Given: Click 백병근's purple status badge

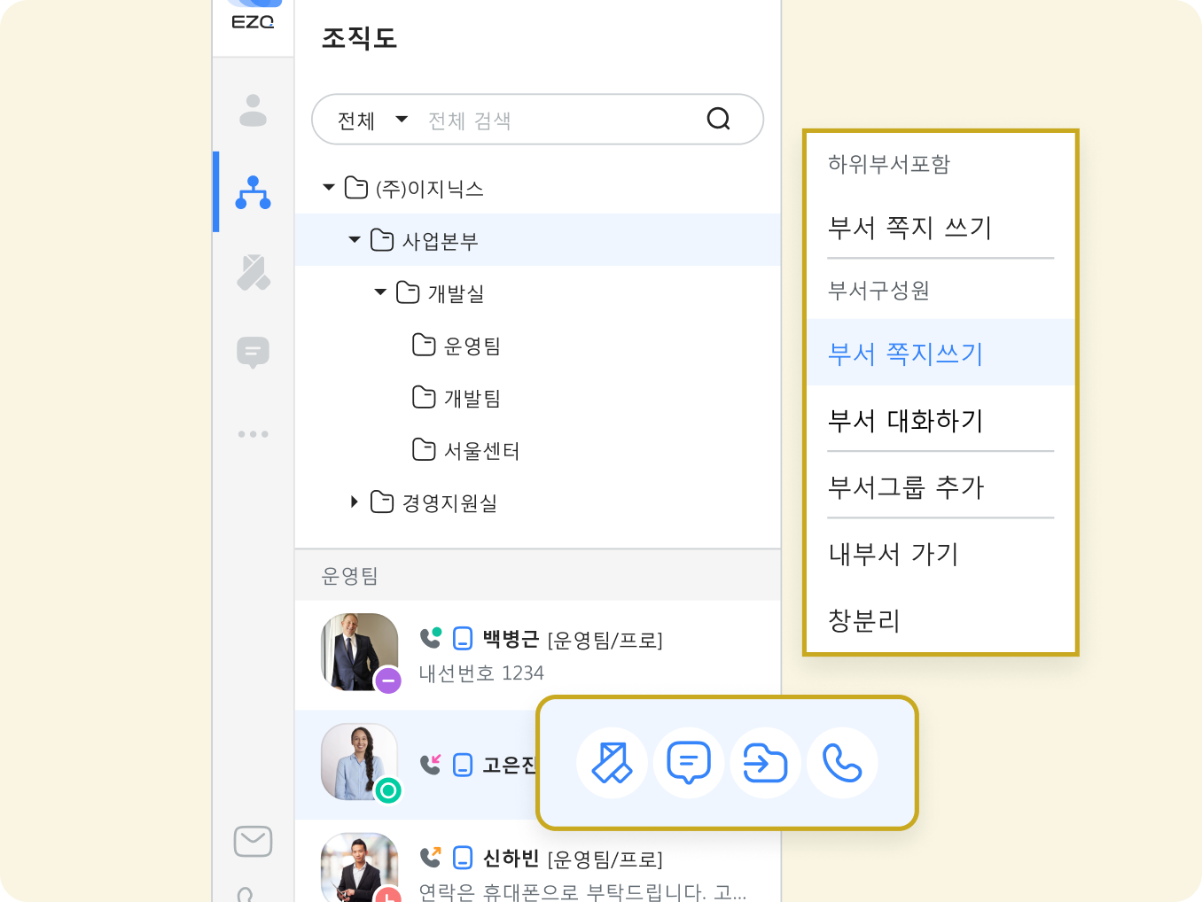Looking at the screenshot, I should pyautogui.click(x=388, y=680).
